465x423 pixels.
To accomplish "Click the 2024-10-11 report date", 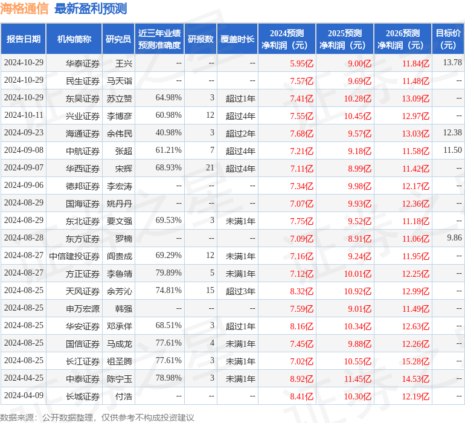I will 24,115.
